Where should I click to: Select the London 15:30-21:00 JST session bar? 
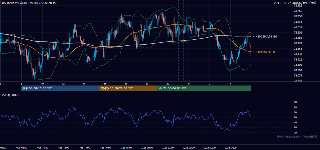[x=128, y=88]
